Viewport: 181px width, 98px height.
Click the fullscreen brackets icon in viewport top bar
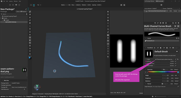(121, 5)
